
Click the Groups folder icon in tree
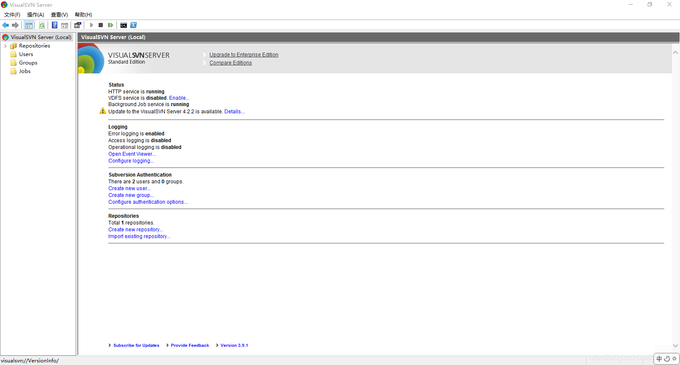pos(14,63)
